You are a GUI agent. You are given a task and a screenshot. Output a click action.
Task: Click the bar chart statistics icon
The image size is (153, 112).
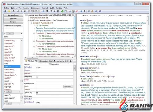tap(70, 11)
